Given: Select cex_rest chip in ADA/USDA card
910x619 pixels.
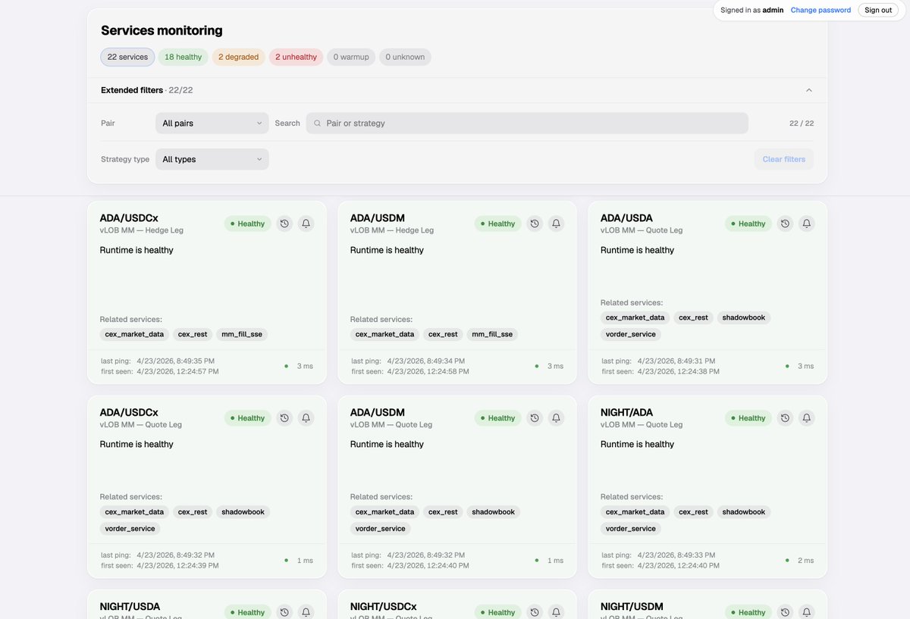Looking at the screenshot, I should click(693, 317).
